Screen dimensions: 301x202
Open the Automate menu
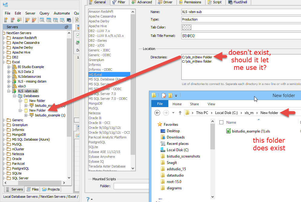(x=62, y=13)
